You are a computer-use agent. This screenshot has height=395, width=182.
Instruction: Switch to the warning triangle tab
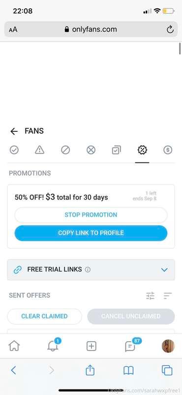pyautogui.click(x=40, y=150)
